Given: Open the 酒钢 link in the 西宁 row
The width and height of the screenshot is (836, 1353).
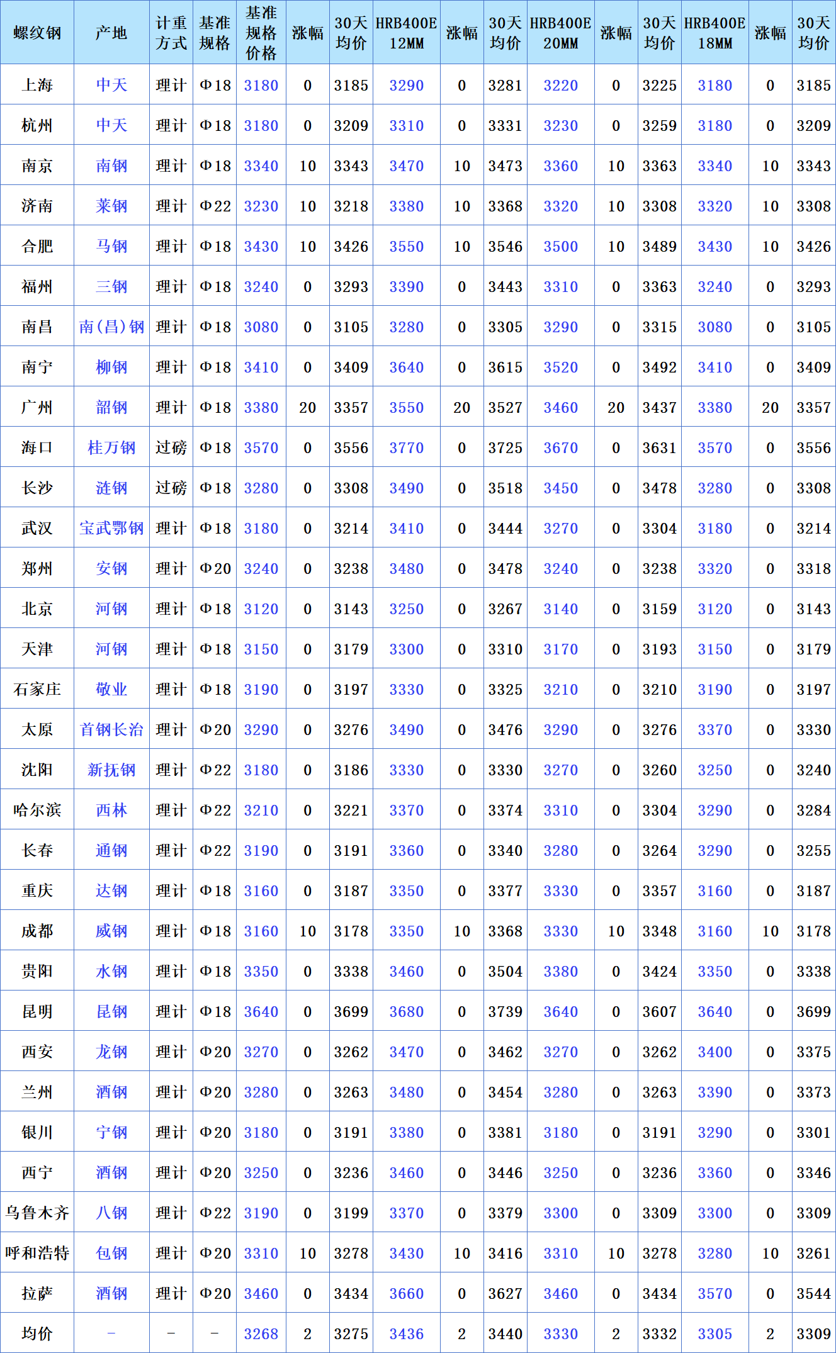Looking at the screenshot, I should click(111, 1172).
